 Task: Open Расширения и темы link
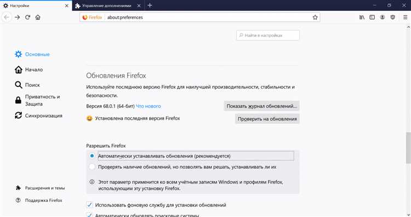[40, 187]
